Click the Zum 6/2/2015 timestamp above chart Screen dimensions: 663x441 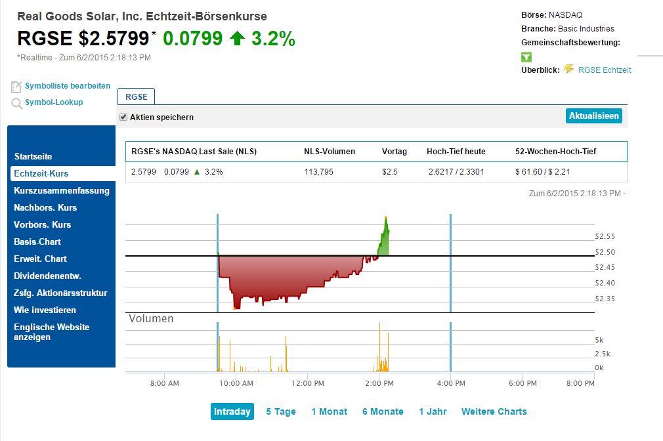point(577,193)
